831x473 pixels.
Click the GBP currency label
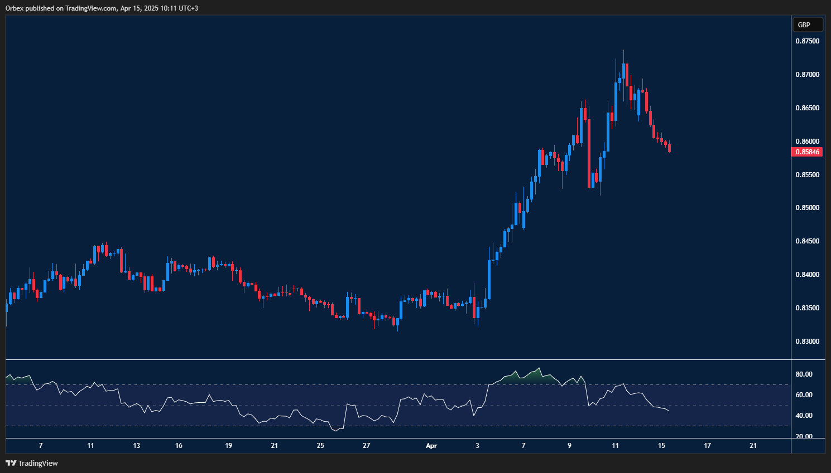pyautogui.click(x=807, y=25)
